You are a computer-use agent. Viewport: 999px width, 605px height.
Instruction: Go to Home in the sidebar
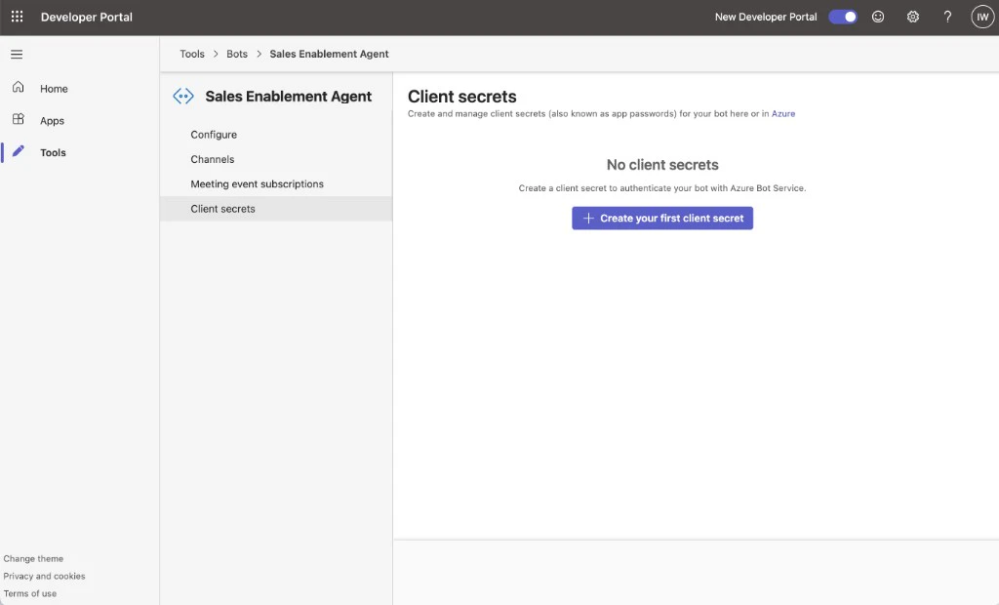pos(54,89)
